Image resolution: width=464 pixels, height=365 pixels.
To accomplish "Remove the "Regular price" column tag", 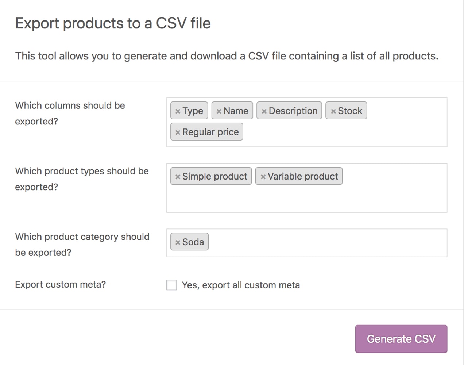I will [x=178, y=132].
